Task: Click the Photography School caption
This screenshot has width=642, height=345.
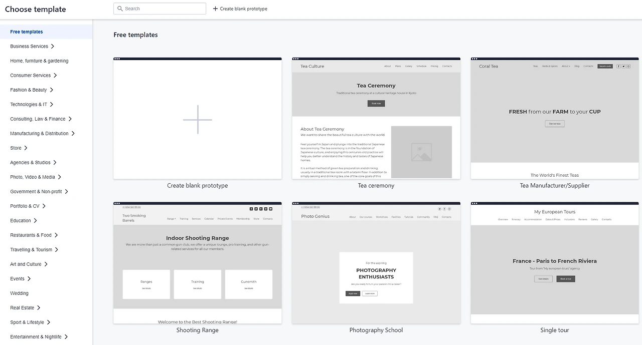Action: (x=376, y=330)
